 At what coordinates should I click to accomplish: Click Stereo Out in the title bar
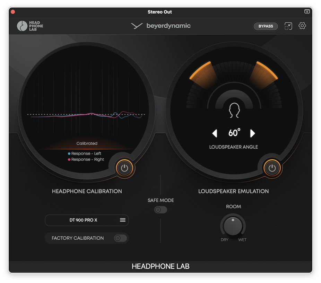point(159,11)
